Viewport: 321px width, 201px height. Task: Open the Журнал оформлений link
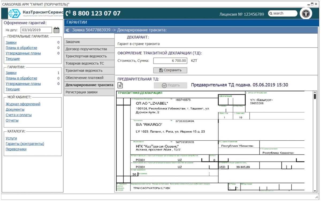(x=23, y=104)
